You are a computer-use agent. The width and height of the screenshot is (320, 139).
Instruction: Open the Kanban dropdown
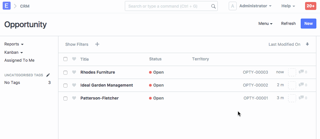13,52
